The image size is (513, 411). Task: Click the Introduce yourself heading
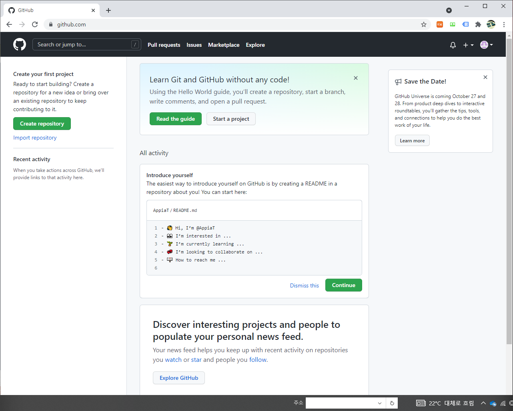[170, 175]
